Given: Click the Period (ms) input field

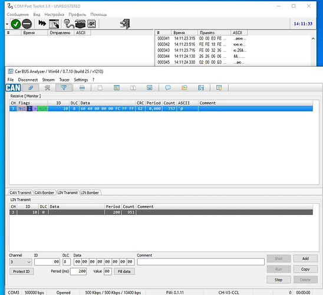Looking at the screenshot, I should pyautogui.click(x=78, y=271).
